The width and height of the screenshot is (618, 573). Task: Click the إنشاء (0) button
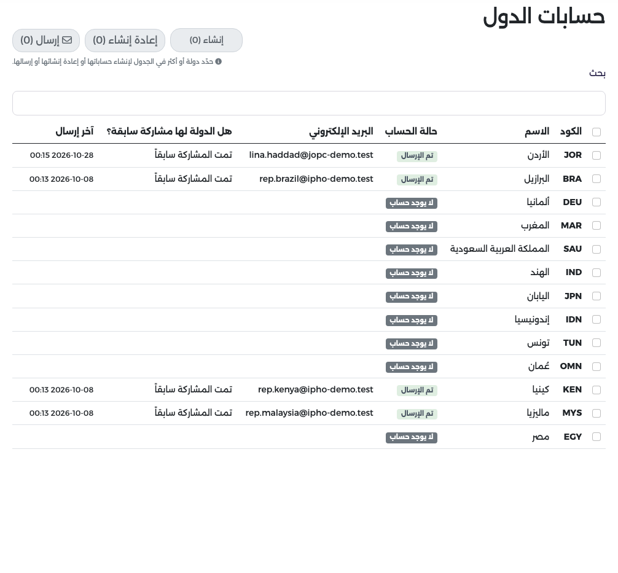206,40
